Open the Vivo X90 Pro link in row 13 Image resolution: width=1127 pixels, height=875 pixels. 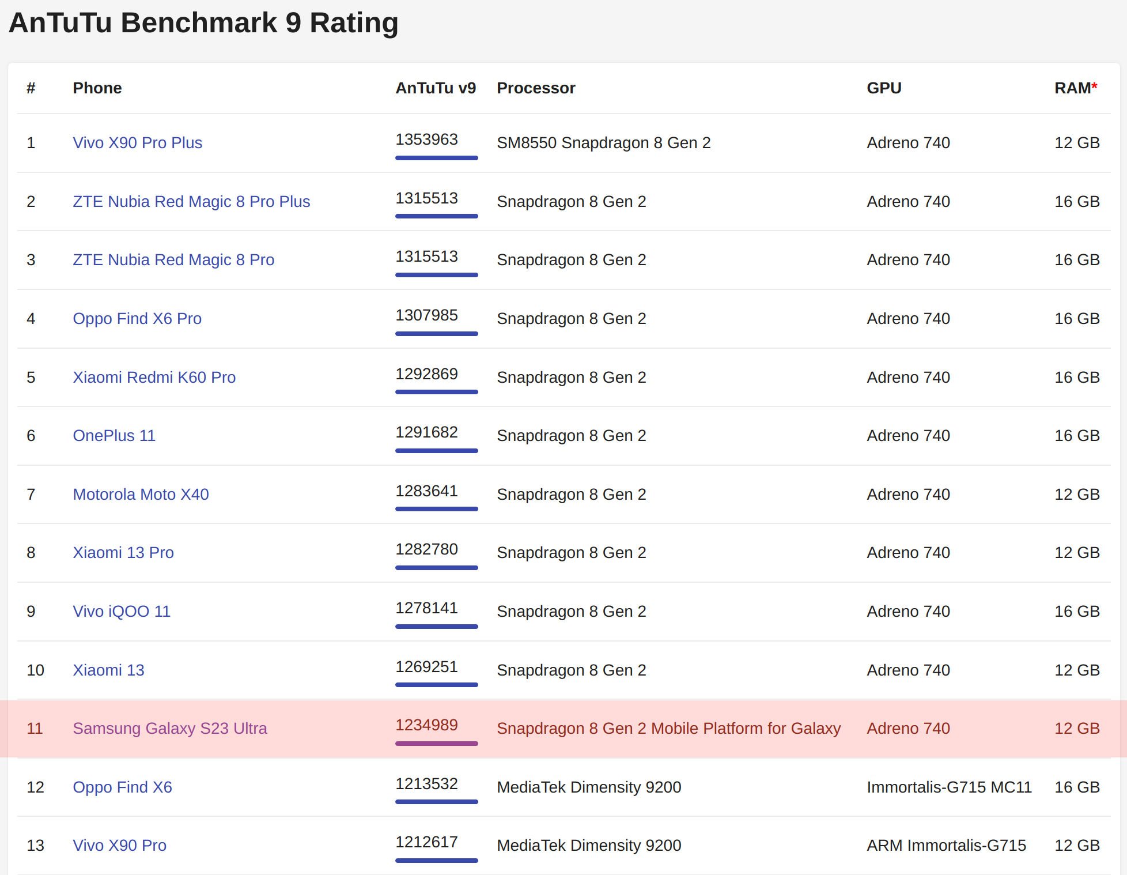point(119,846)
